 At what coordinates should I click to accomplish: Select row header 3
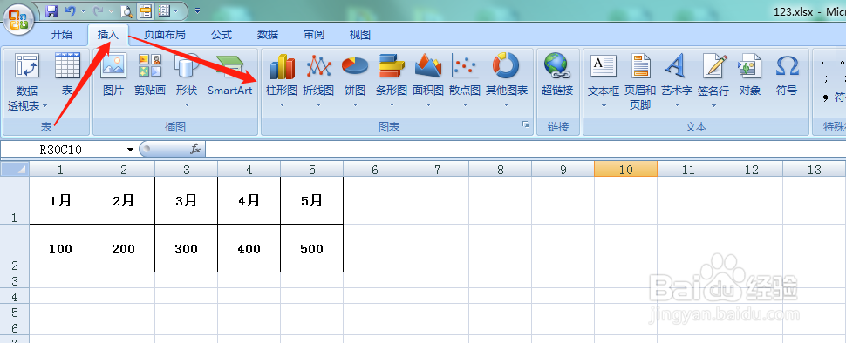(x=15, y=280)
